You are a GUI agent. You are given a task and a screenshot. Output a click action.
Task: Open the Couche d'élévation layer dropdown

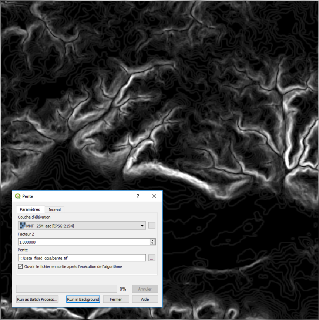(82, 226)
